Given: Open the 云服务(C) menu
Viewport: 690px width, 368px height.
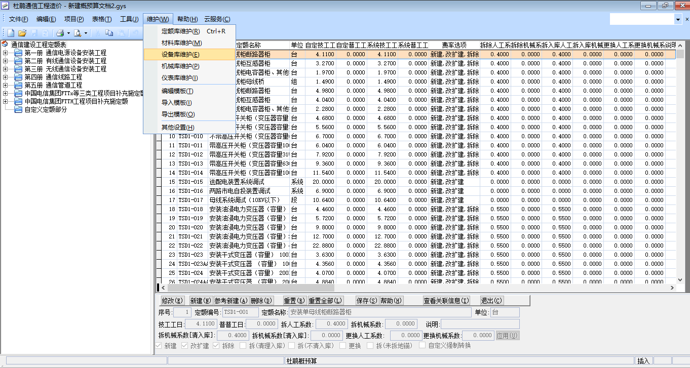Looking at the screenshot, I should (217, 19).
